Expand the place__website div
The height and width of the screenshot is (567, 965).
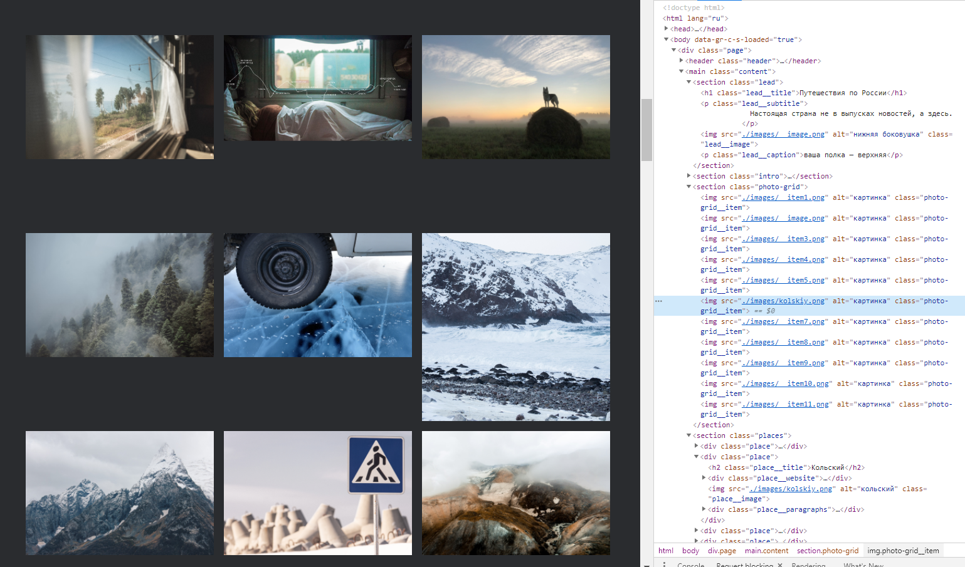704,477
